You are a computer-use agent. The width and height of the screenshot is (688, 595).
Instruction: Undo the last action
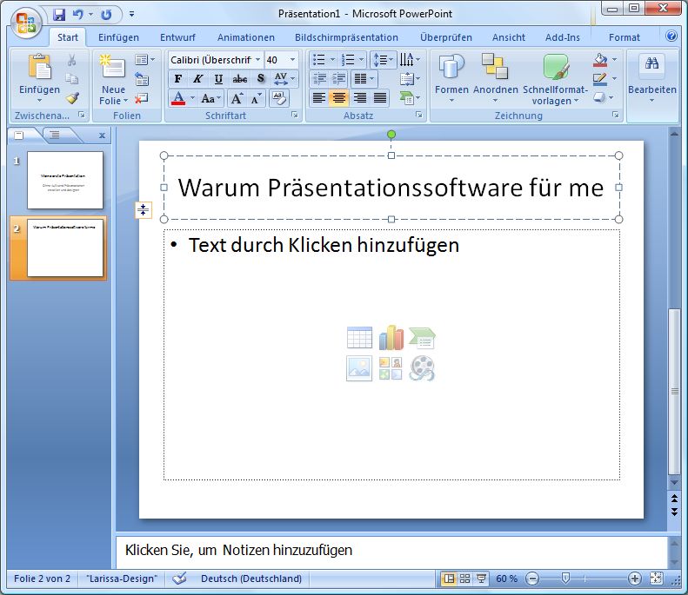point(77,15)
